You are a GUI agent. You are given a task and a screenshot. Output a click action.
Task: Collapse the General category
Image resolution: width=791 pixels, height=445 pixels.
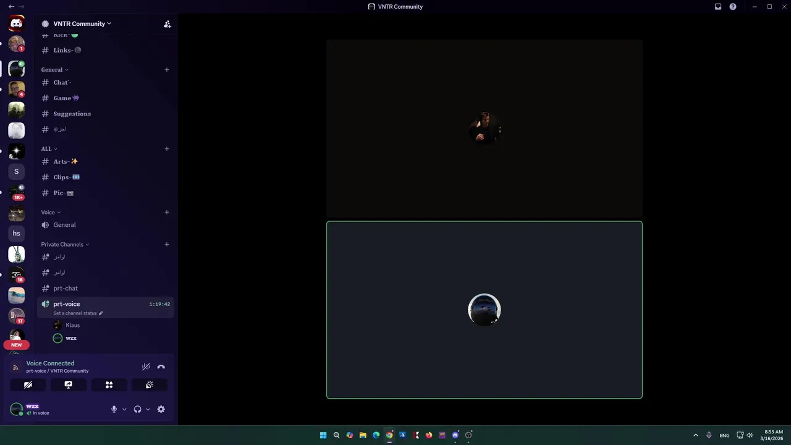55,70
